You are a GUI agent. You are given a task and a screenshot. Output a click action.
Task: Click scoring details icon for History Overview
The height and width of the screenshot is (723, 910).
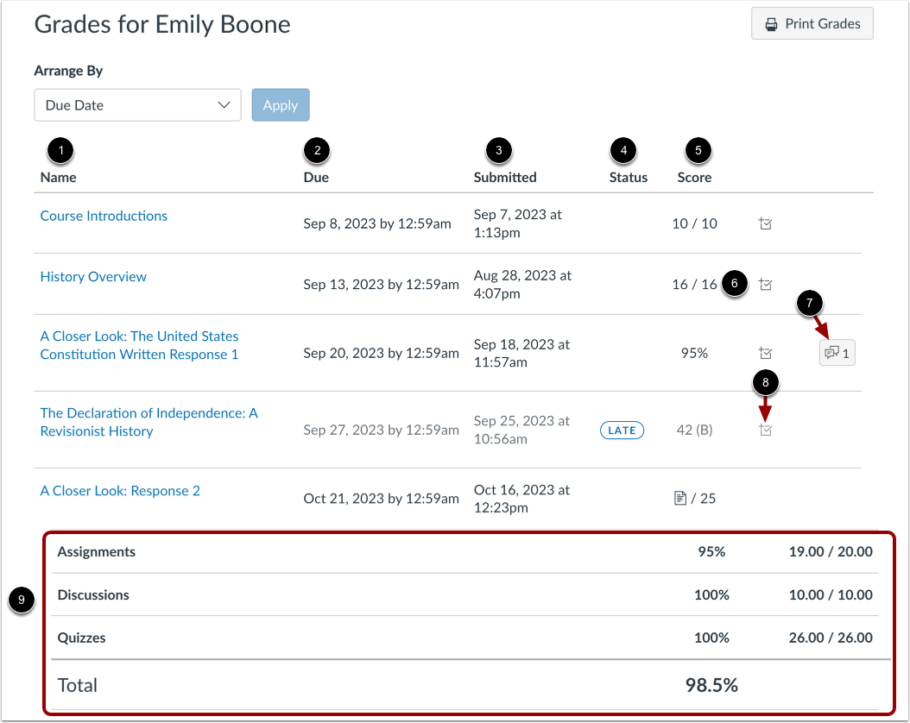tap(766, 284)
